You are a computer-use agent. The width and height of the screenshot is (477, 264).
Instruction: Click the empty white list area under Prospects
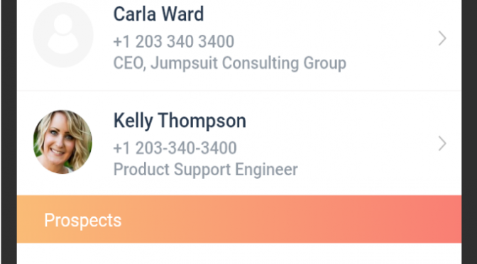(239, 253)
